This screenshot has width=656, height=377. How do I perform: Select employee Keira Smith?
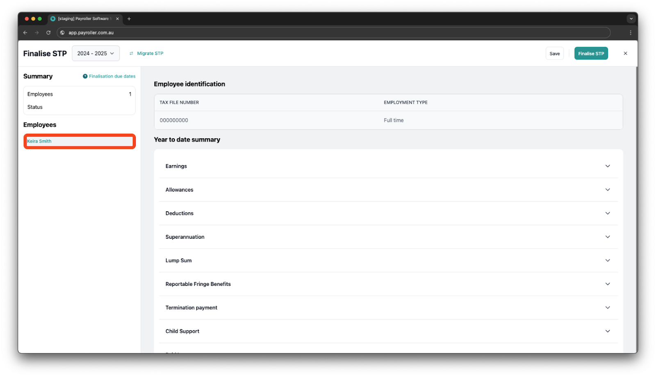pos(39,141)
